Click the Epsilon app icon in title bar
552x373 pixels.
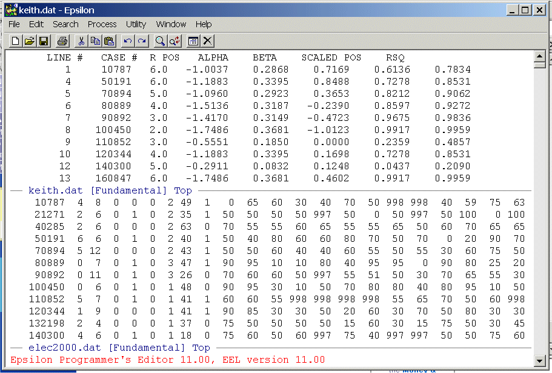pyautogui.click(x=11, y=10)
